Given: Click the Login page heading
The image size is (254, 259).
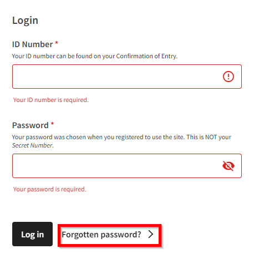Looking at the screenshot, I should point(25,21).
